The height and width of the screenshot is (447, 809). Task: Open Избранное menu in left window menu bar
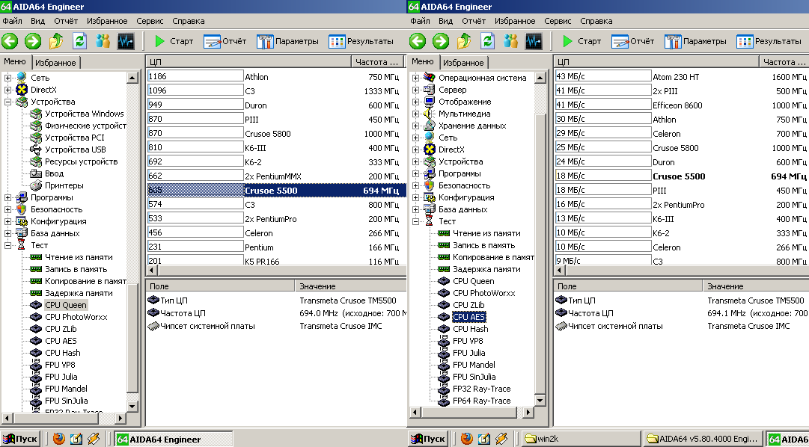point(107,21)
